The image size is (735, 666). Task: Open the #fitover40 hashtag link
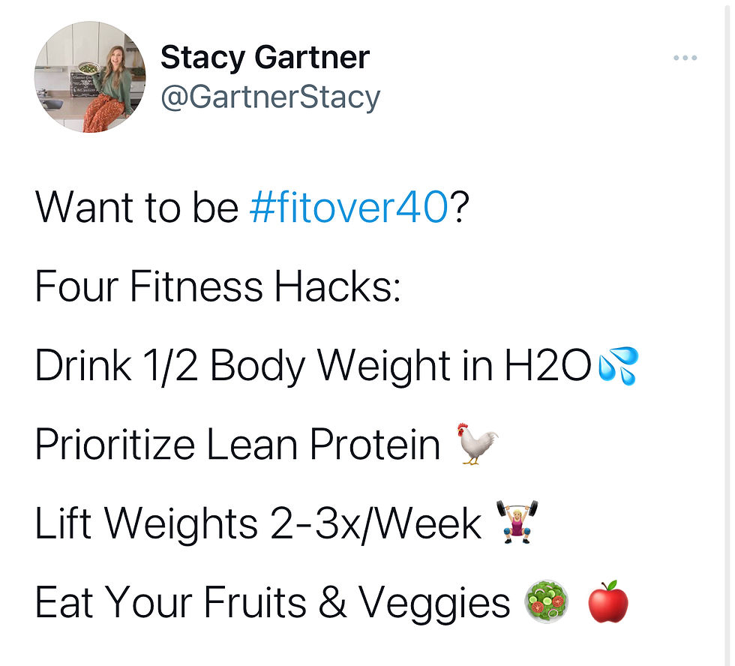click(x=348, y=206)
